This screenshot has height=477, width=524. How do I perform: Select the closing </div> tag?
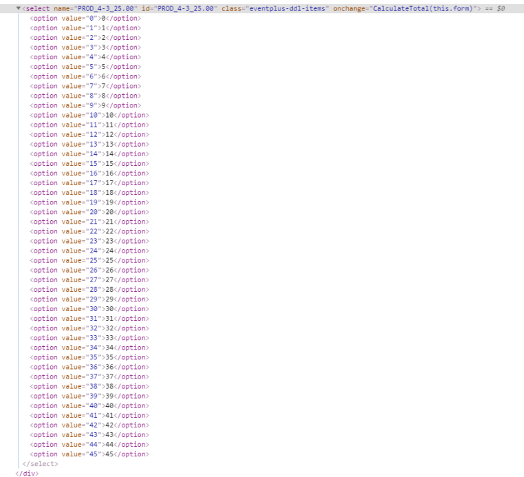tap(27, 474)
